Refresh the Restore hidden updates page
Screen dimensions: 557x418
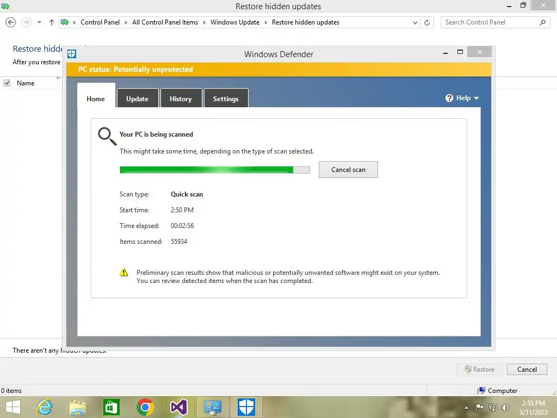pyautogui.click(x=427, y=22)
